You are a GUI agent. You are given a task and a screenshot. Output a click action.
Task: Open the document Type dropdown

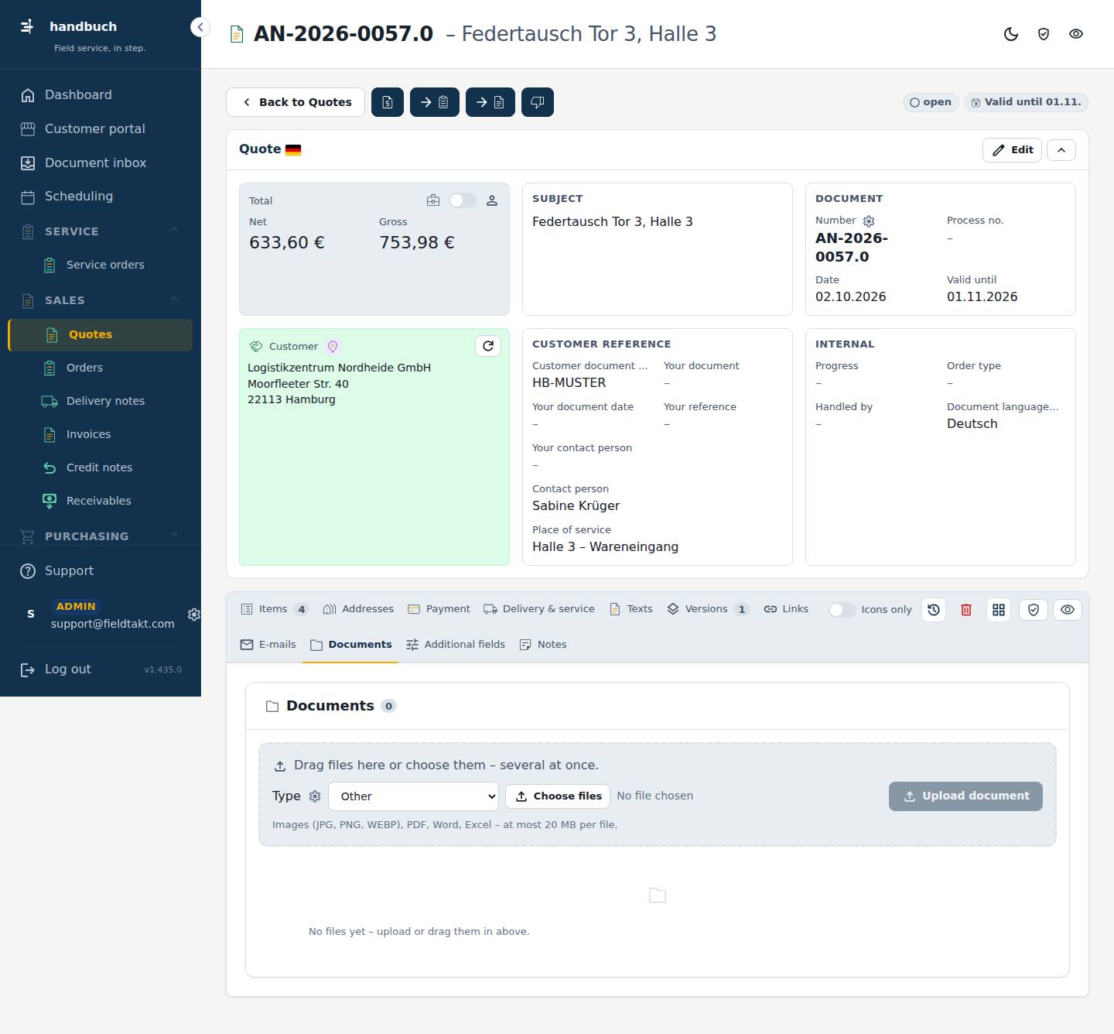coord(414,796)
